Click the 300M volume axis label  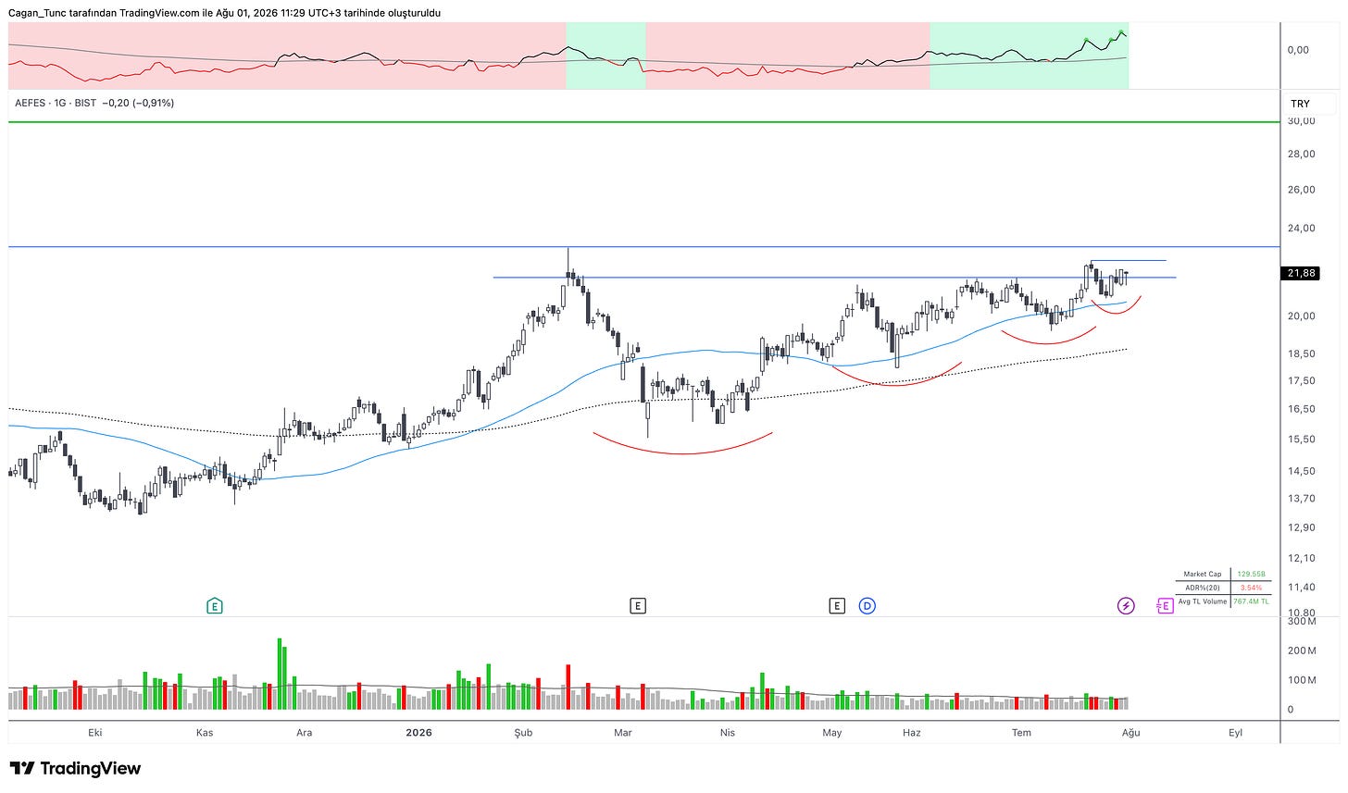(x=1302, y=622)
